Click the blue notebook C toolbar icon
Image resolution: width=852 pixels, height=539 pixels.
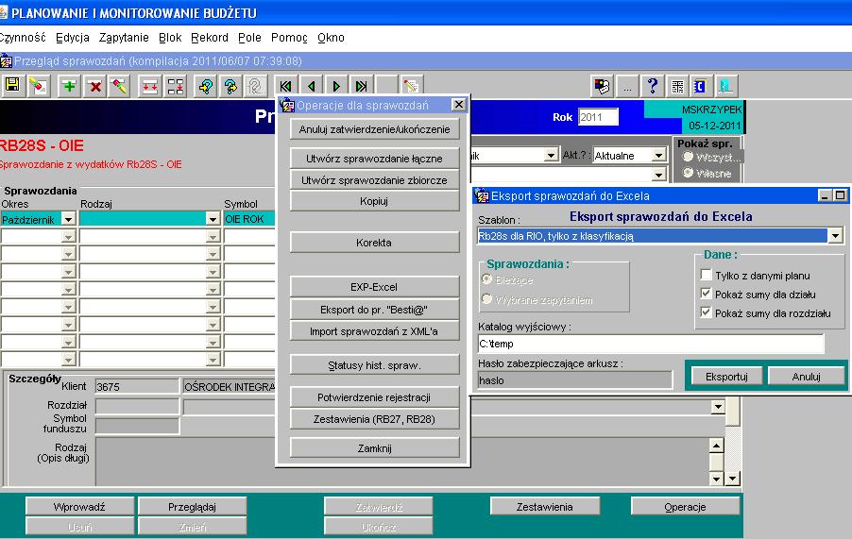pos(701,86)
